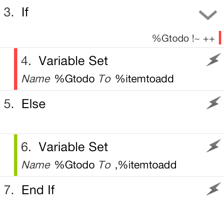Collapse the If action with chevron
224x219 pixels.
[208, 15]
